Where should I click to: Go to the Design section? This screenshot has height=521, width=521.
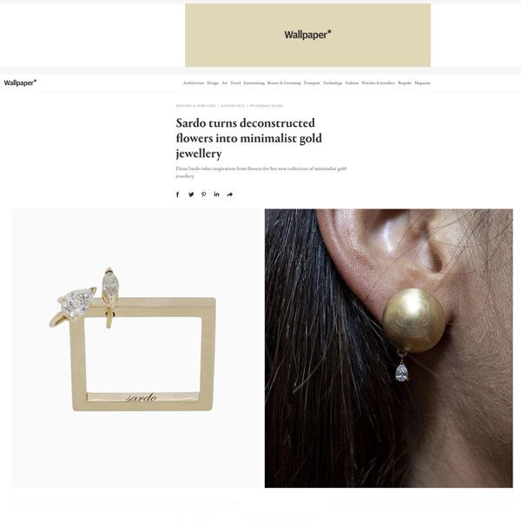213,83
